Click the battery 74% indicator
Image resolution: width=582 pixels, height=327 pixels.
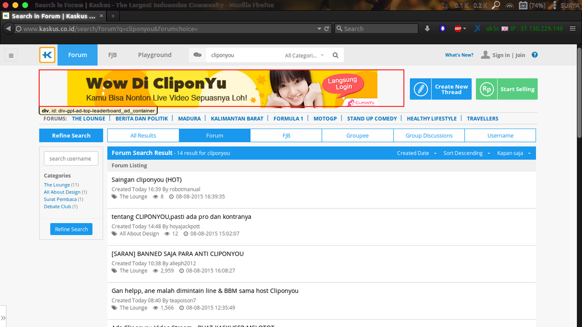532,5
